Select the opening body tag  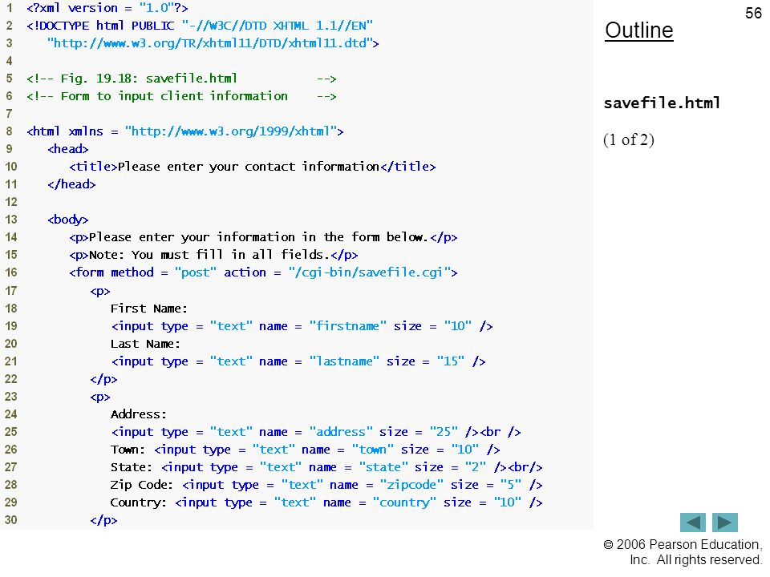pyautogui.click(x=67, y=220)
